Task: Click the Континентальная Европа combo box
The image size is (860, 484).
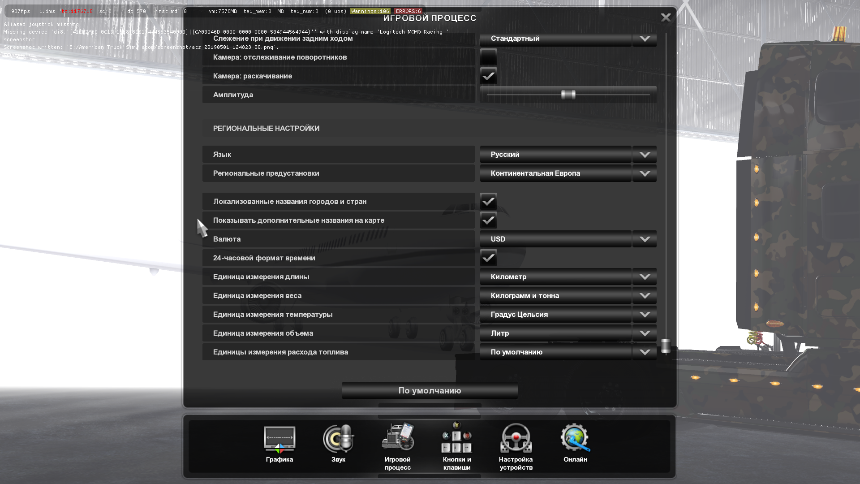Action: coord(555,173)
